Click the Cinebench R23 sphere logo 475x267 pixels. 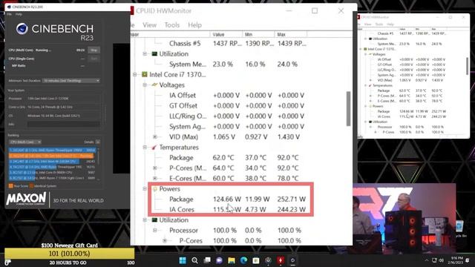coord(22,29)
